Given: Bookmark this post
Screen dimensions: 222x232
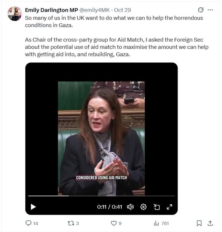Looking at the screenshot, I should click(x=199, y=223).
